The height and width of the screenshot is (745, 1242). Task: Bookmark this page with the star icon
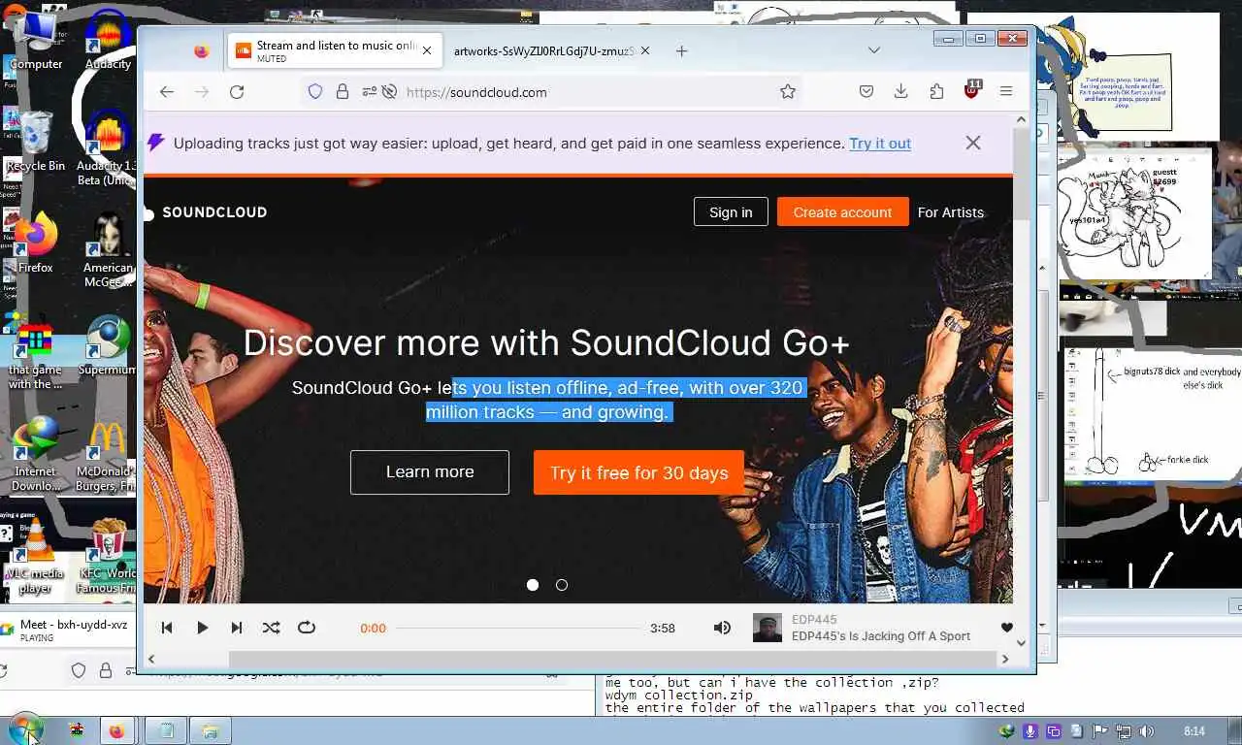tap(788, 92)
